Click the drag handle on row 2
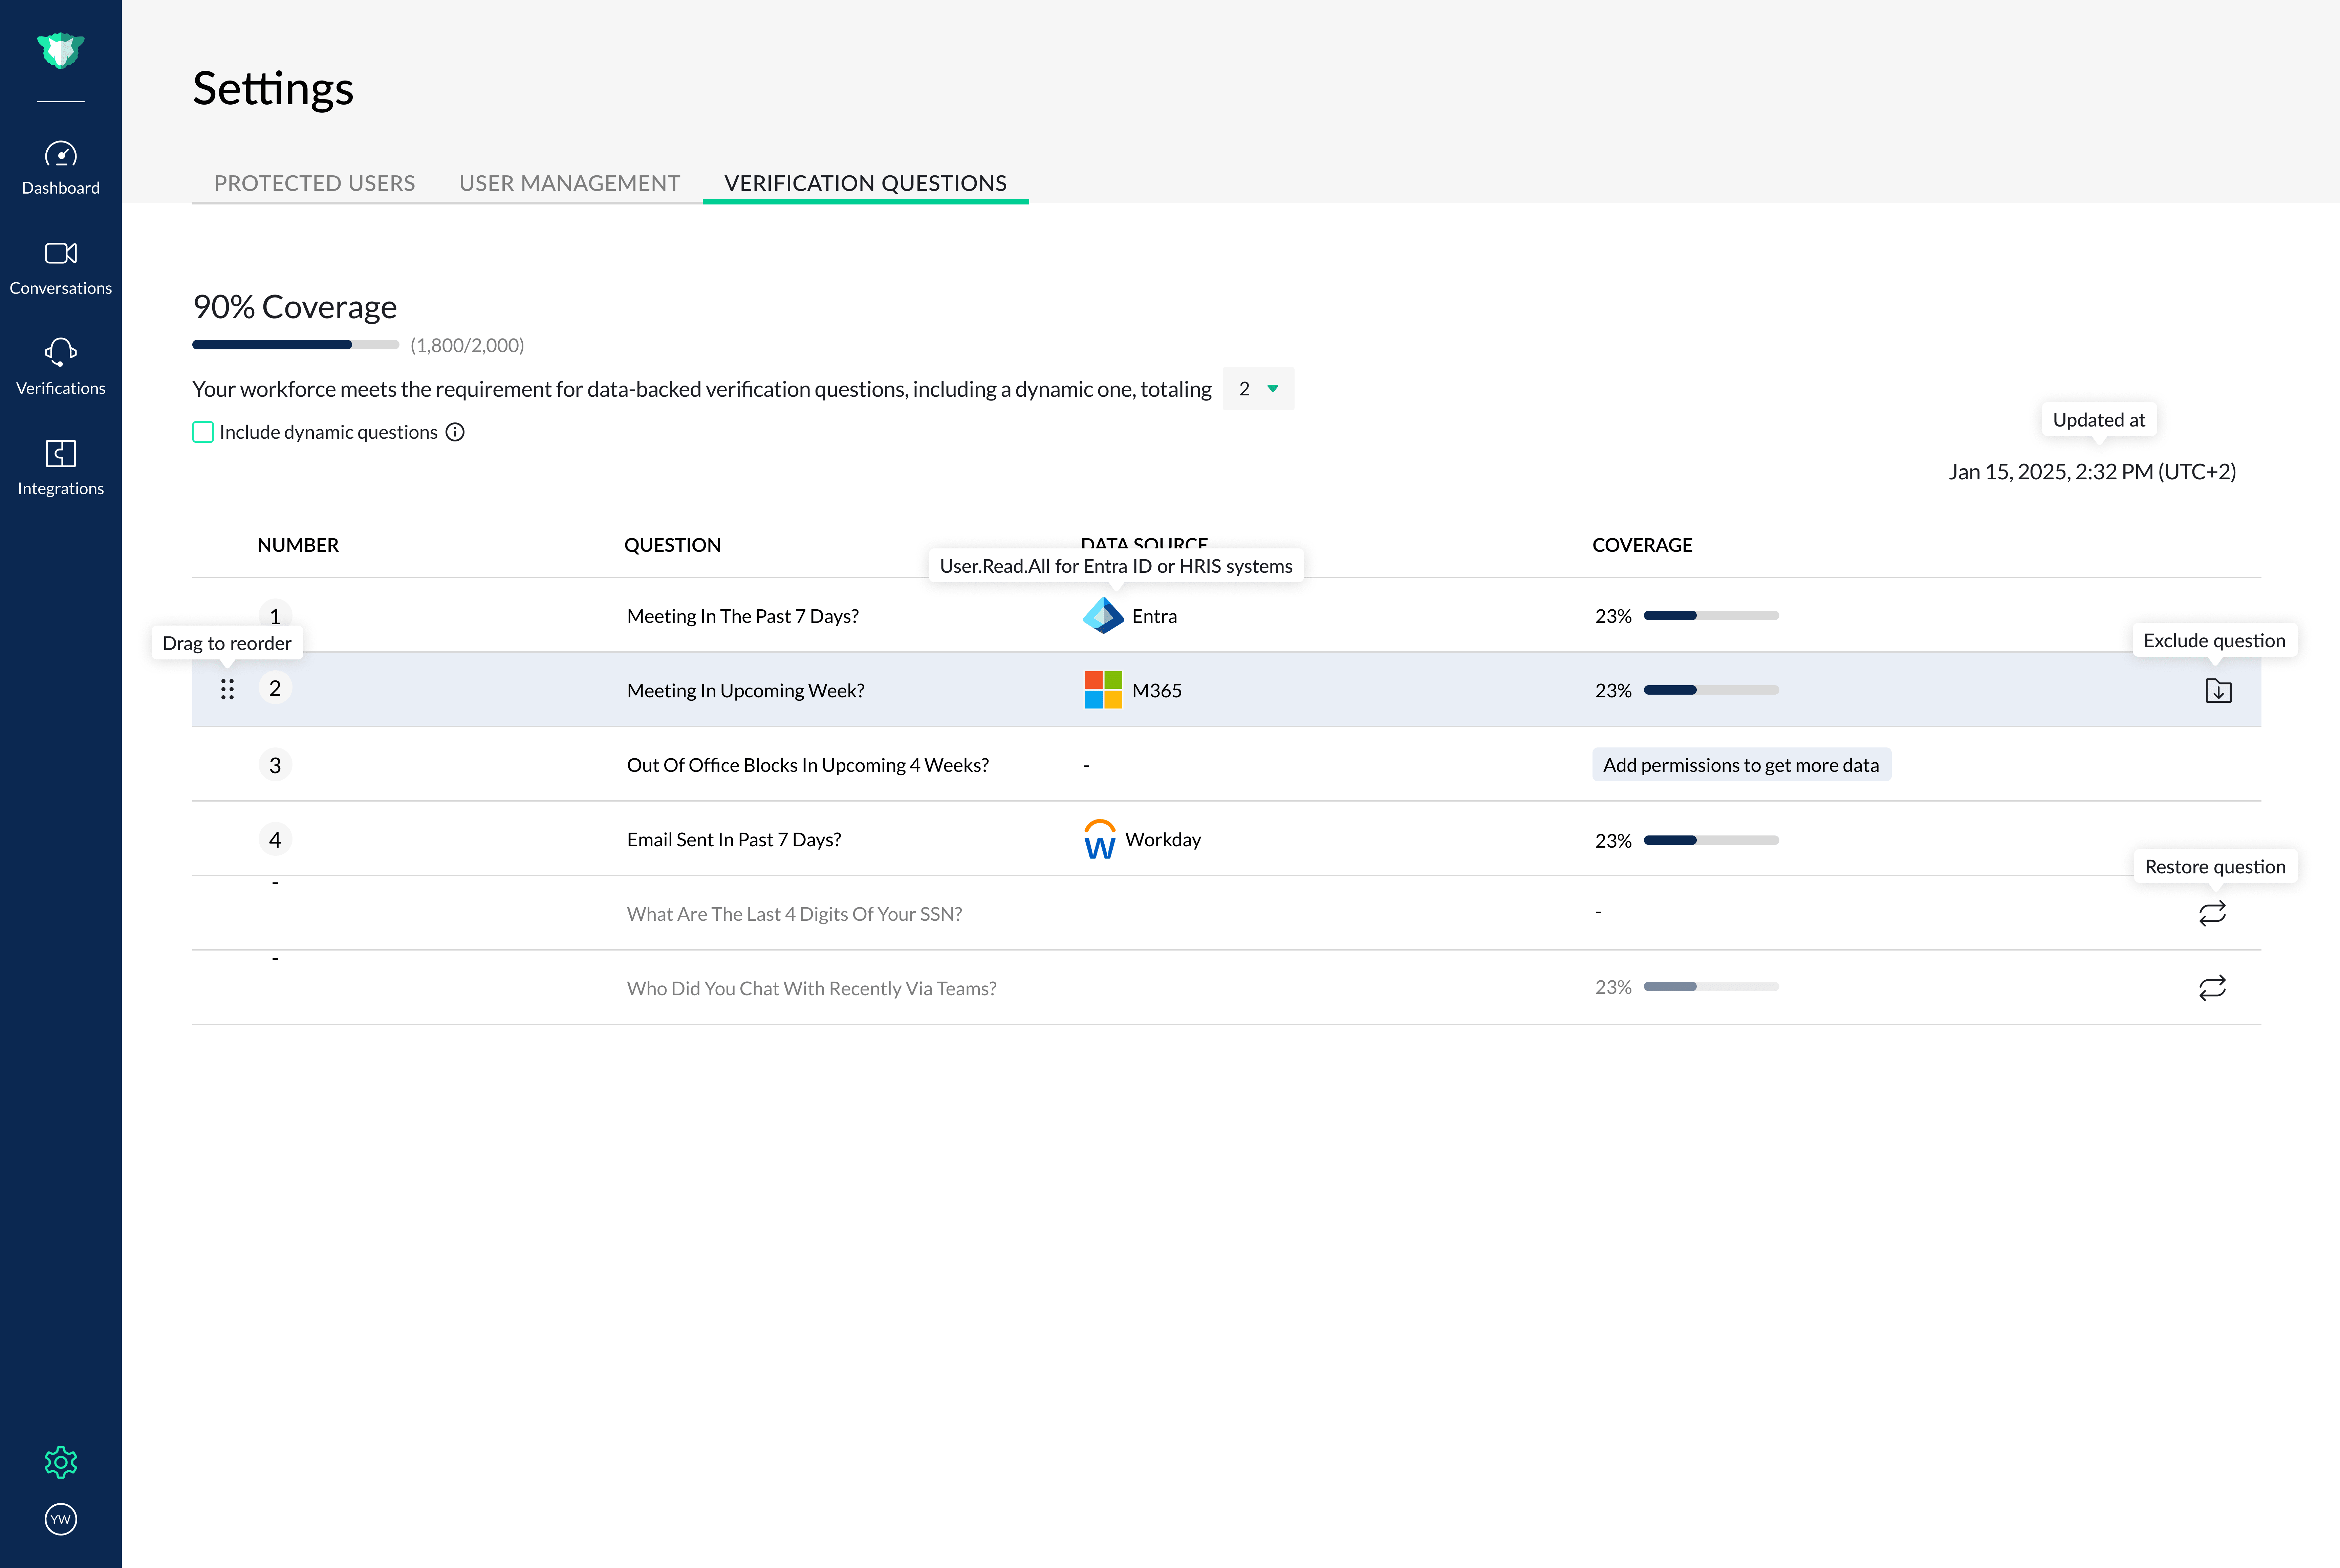 pyautogui.click(x=227, y=689)
